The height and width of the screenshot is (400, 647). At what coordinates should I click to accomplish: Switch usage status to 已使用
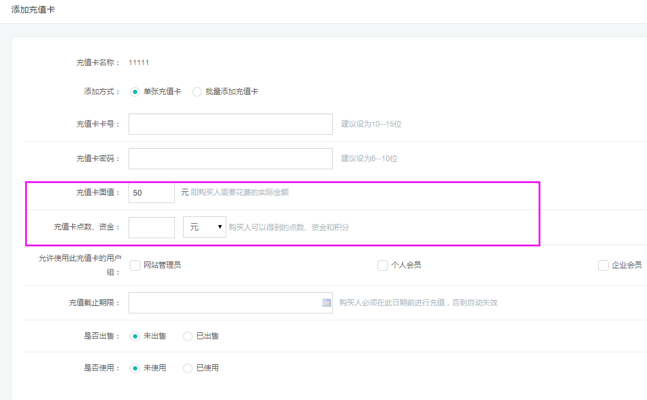point(187,368)
